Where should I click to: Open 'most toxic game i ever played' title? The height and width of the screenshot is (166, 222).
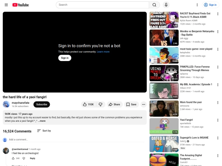pyautogui.click(x=196, y=49)
